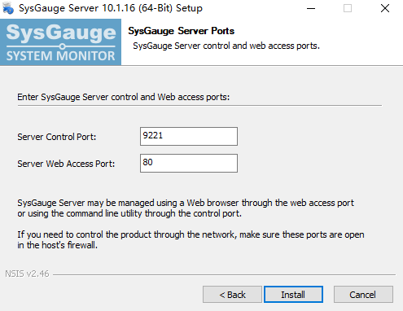
Task: Minimize the setup window
Action: point(311,8)
